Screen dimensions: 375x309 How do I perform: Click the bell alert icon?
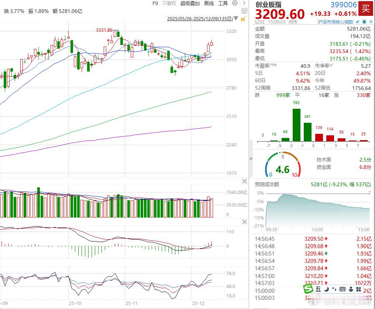(x=364, y=22)
